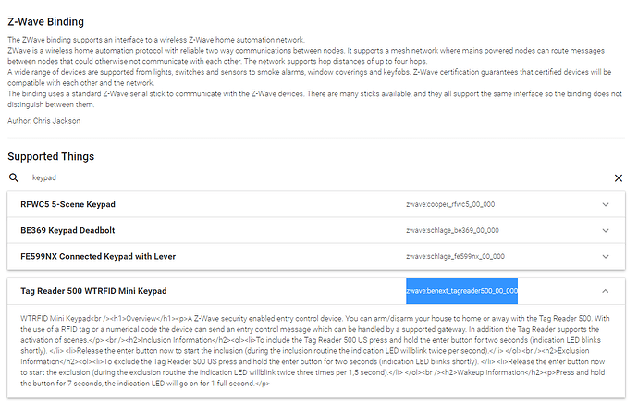Click into the search field containing keypad
The image size is (638, 414).
(x=317, y=177)
